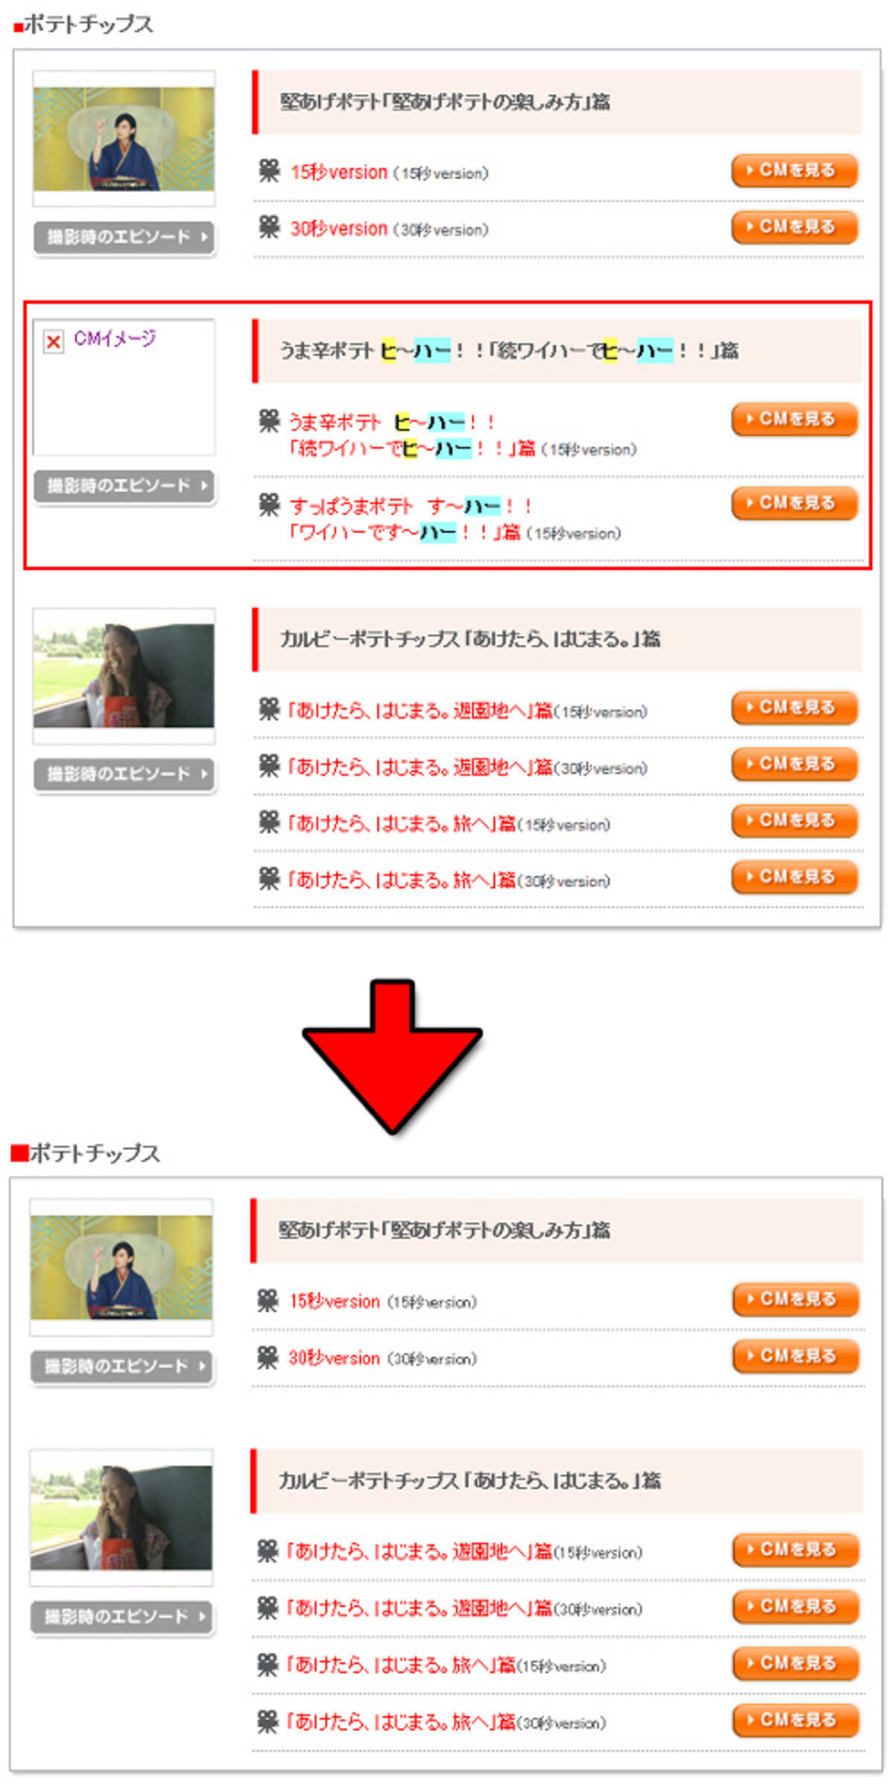Click the camera icon beside top 15秒version link
The height and width of the screenshot is (1784, 894).
point(269,171)
